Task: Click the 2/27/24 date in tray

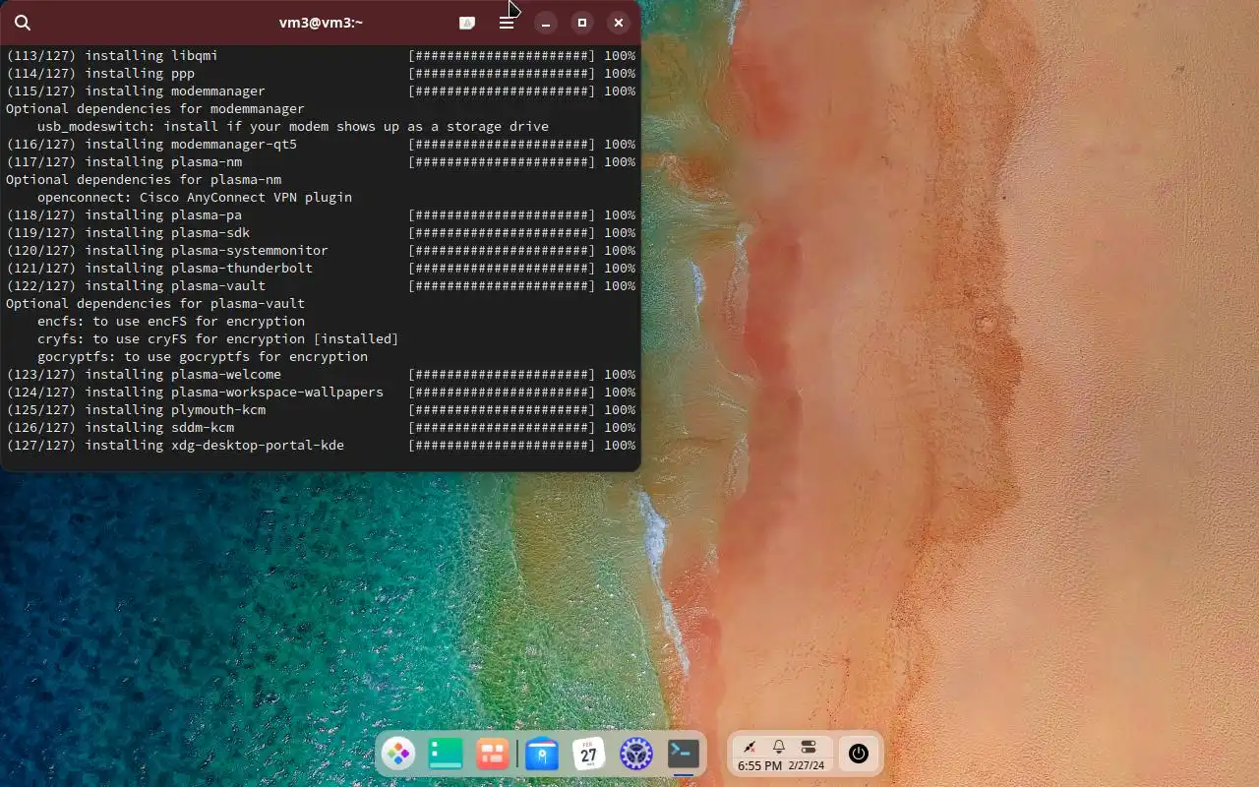Action: coord(807,766)
